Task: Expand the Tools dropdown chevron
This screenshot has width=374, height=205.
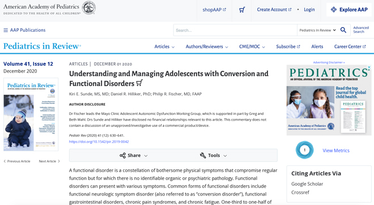Action: tap(225, 156)
